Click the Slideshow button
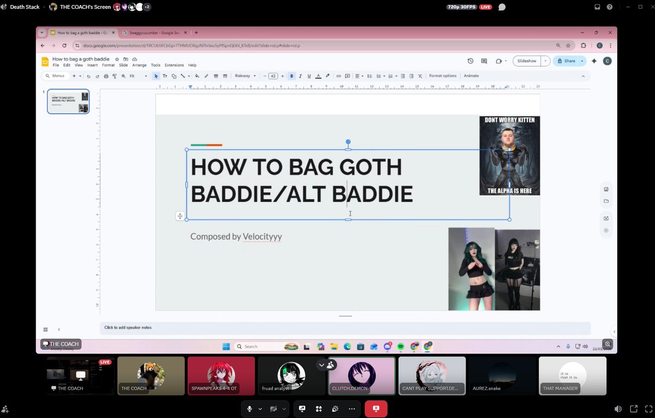This screenshot has height=418, width=655. coord(527,61)
